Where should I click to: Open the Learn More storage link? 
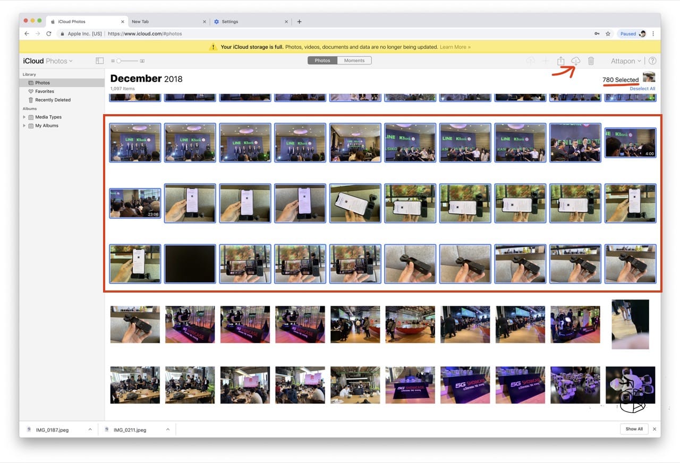454,47
